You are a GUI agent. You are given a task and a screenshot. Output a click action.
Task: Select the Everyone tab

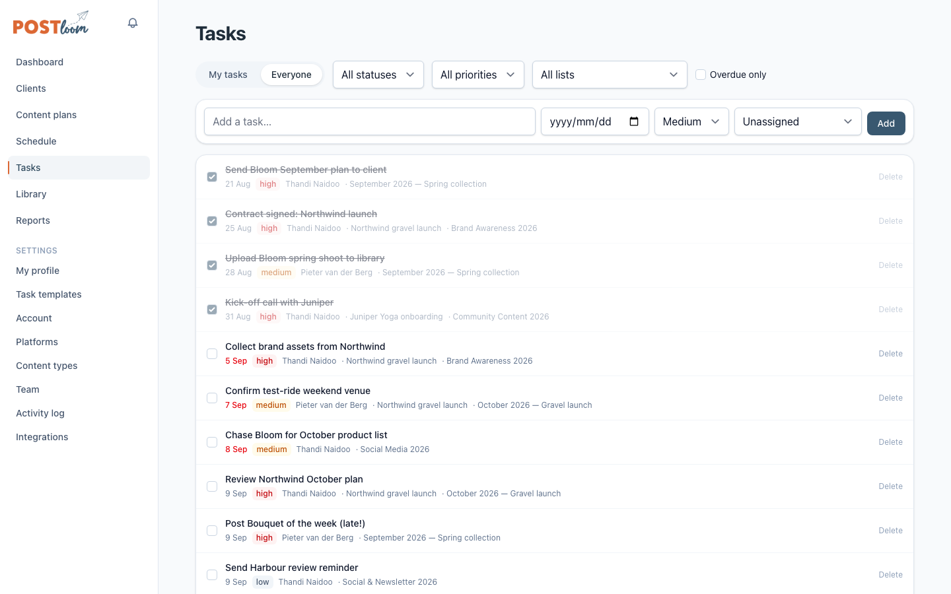click(x=291, y=75)
